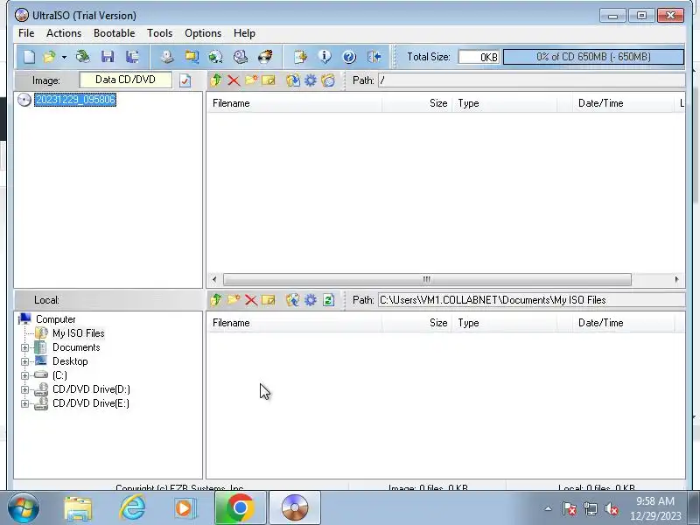Expand the CD/DVD Drive(D:) node
Screen dimensions: 700x525
(25, 389)
